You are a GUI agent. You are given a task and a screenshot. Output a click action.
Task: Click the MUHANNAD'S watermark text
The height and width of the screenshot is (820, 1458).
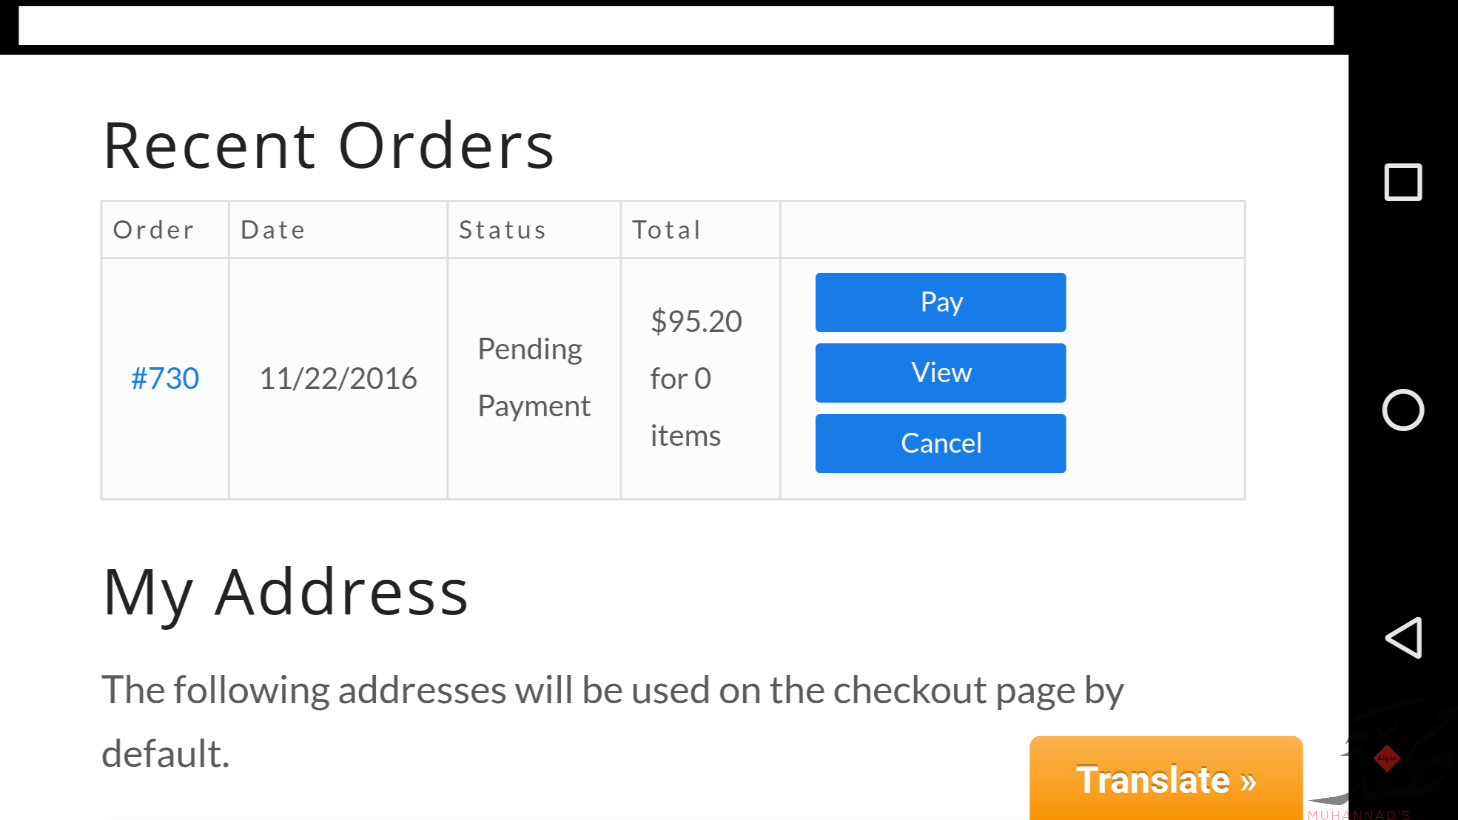click(x=1359, y=814)
